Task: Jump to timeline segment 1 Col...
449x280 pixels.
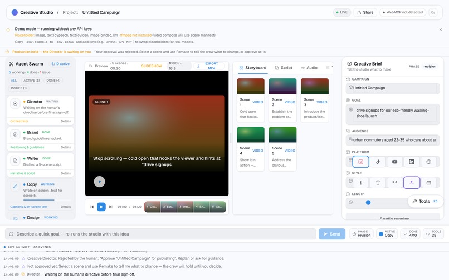Action: 152,207
